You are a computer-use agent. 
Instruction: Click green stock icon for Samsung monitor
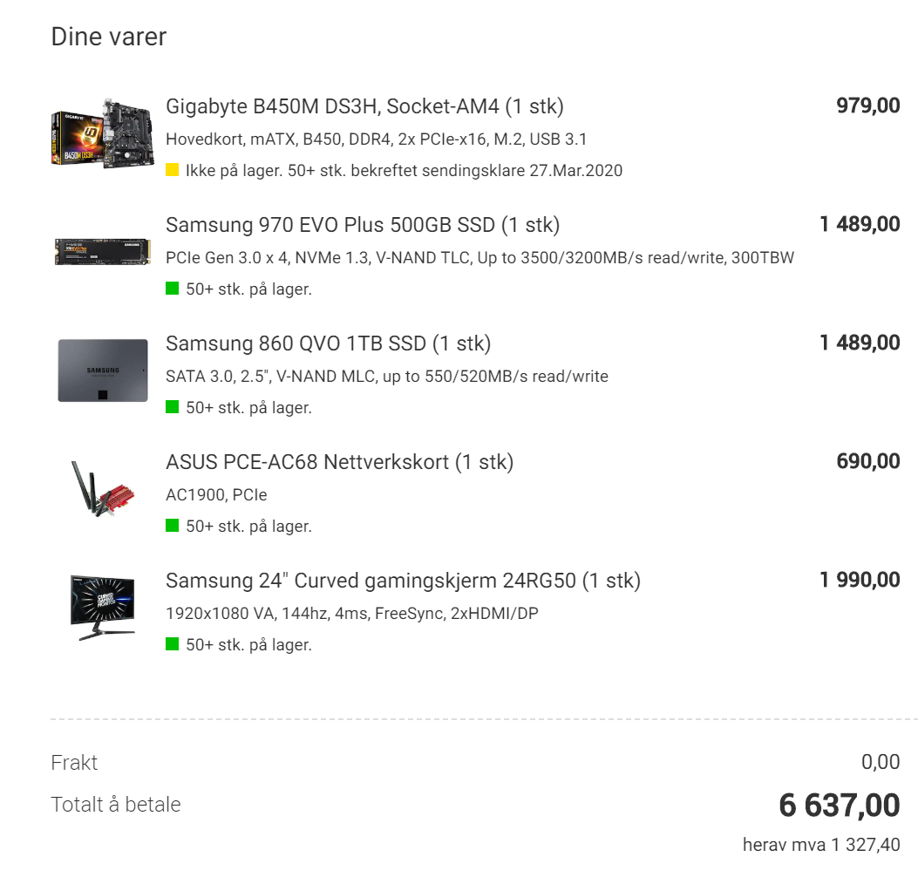(x=172, y=644)
